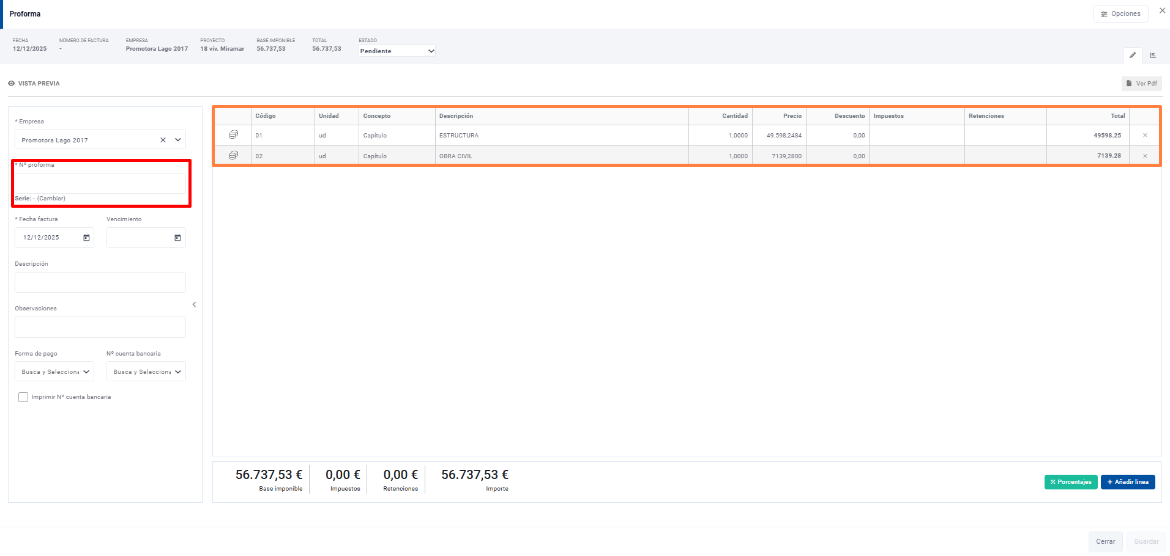Image resolution: width=1170 pixels, height=556 pixels.
Task: Close the Proforma window
Action: [1162, 11]
